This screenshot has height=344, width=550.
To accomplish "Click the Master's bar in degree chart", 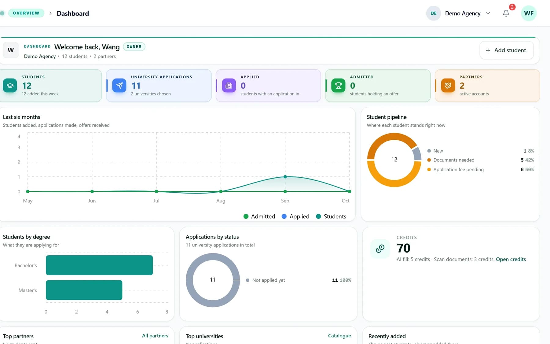I will click(84, 290).
